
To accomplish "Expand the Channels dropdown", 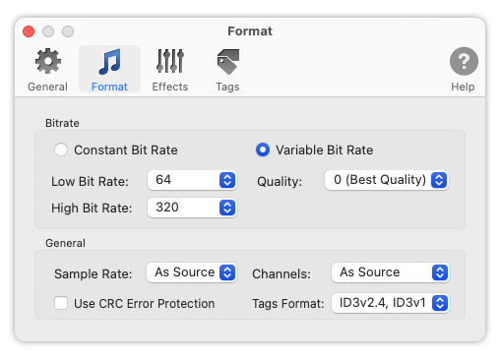I will coord(391,272).
